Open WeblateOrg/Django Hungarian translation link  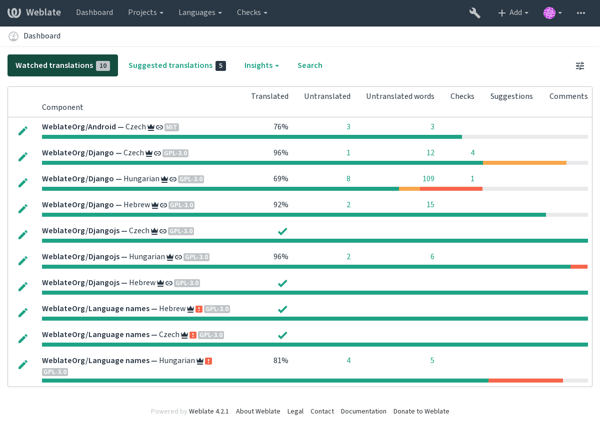(x=101, y=179)
